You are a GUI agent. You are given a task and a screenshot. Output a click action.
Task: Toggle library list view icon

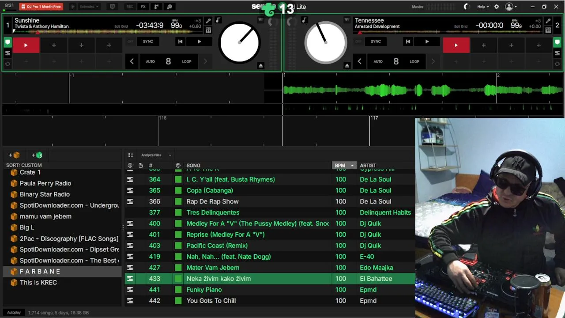131,155
